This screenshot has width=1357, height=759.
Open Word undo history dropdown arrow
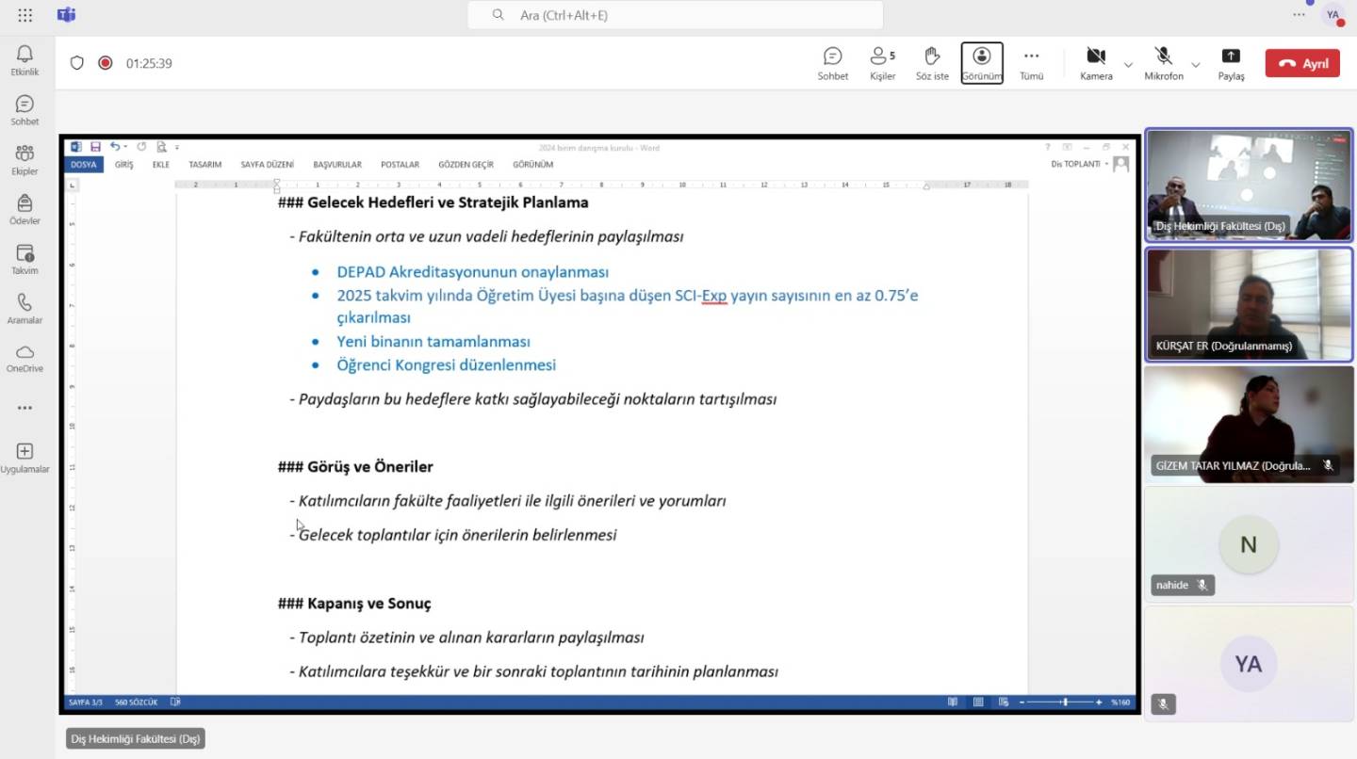point(125,147)
